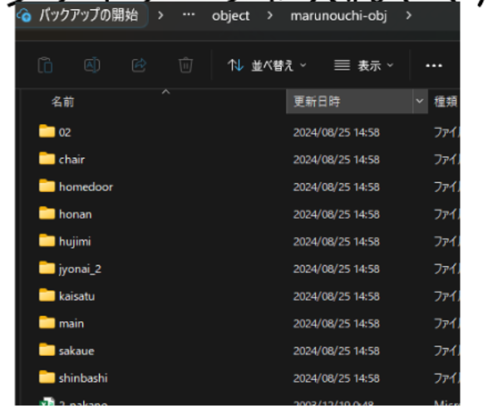
Task: Click the paste clipboard icon
Action: [x=45, y=65]
